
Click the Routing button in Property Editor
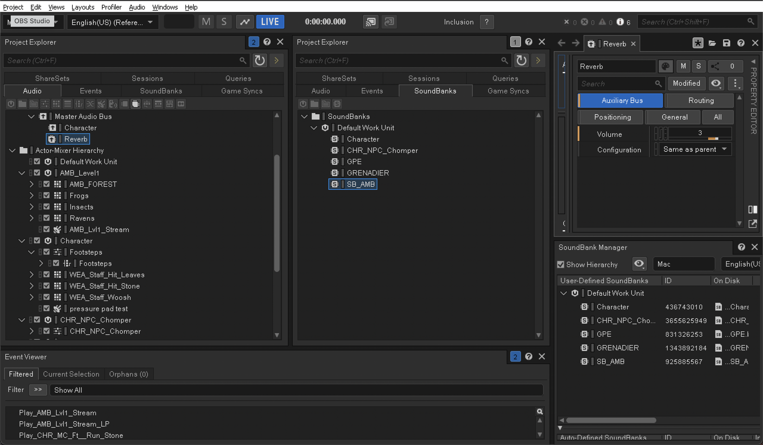[701, 101]
